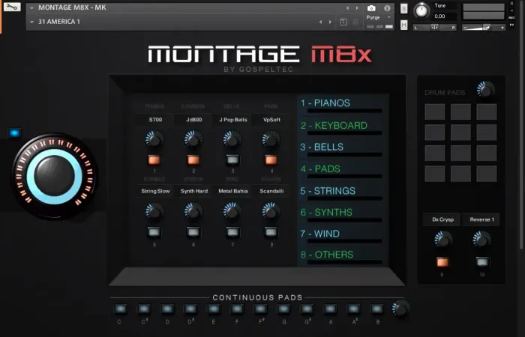This screenshot has width=525, height=337.
Task: Open the S700 piano sound selector
Action: 154,120
